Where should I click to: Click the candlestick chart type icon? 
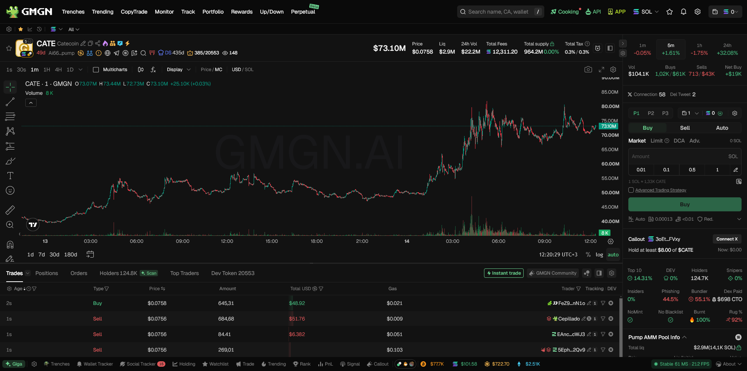140,70
